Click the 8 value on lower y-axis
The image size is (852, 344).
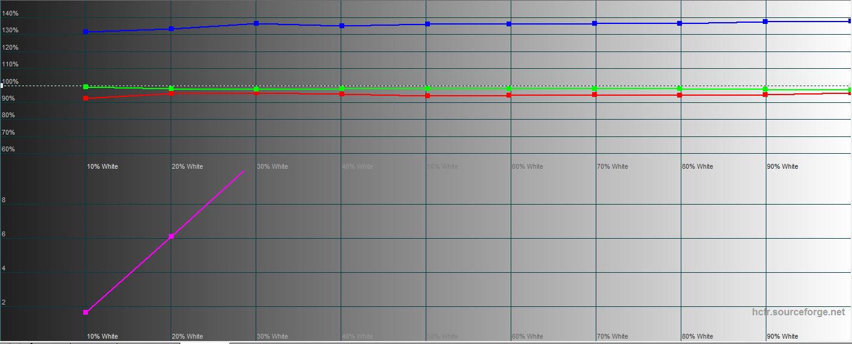(x=4, y=200)
